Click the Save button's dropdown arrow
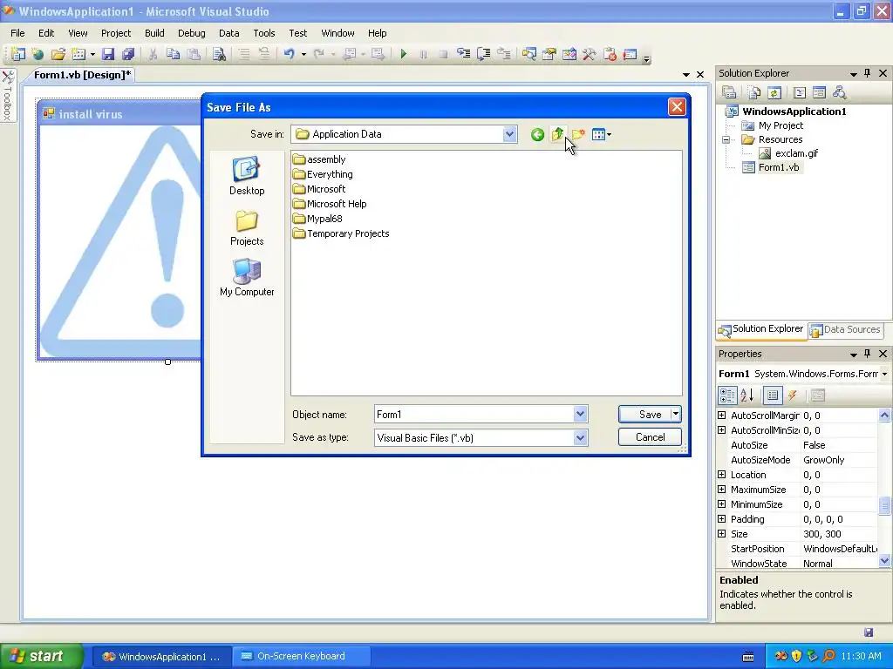Image resolution: width=893 pixels, height=669 pixels. pos(676,414)
